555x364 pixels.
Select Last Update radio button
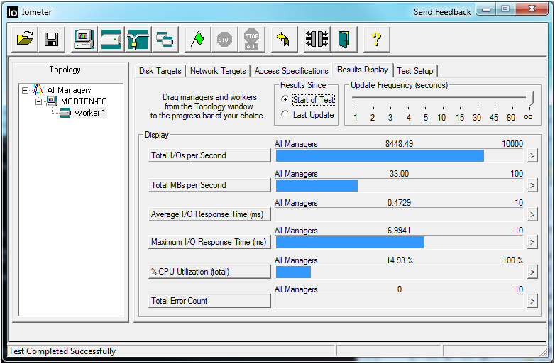(285, 114)
